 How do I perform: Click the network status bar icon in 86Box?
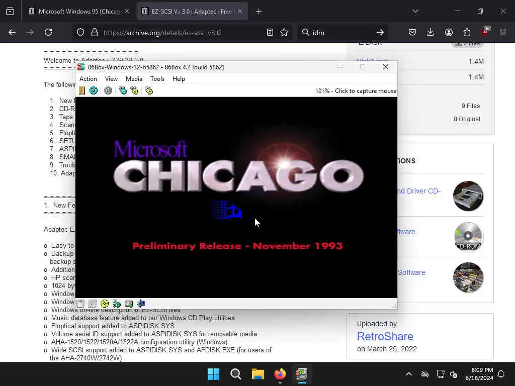(117, 304)
